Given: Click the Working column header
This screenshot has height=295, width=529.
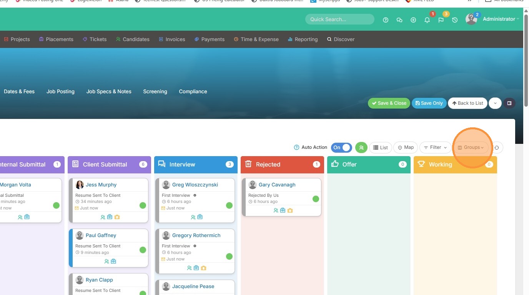Looking at the screenshot, I should coord(456,165).
